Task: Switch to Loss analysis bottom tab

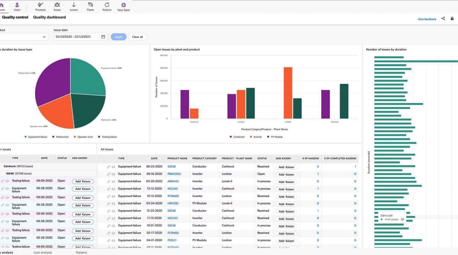Action: (x=43, y=253)
